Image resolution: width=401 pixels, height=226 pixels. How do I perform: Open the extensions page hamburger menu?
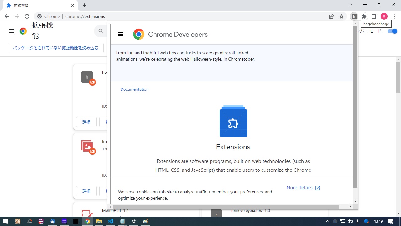(x=12, y=31)
